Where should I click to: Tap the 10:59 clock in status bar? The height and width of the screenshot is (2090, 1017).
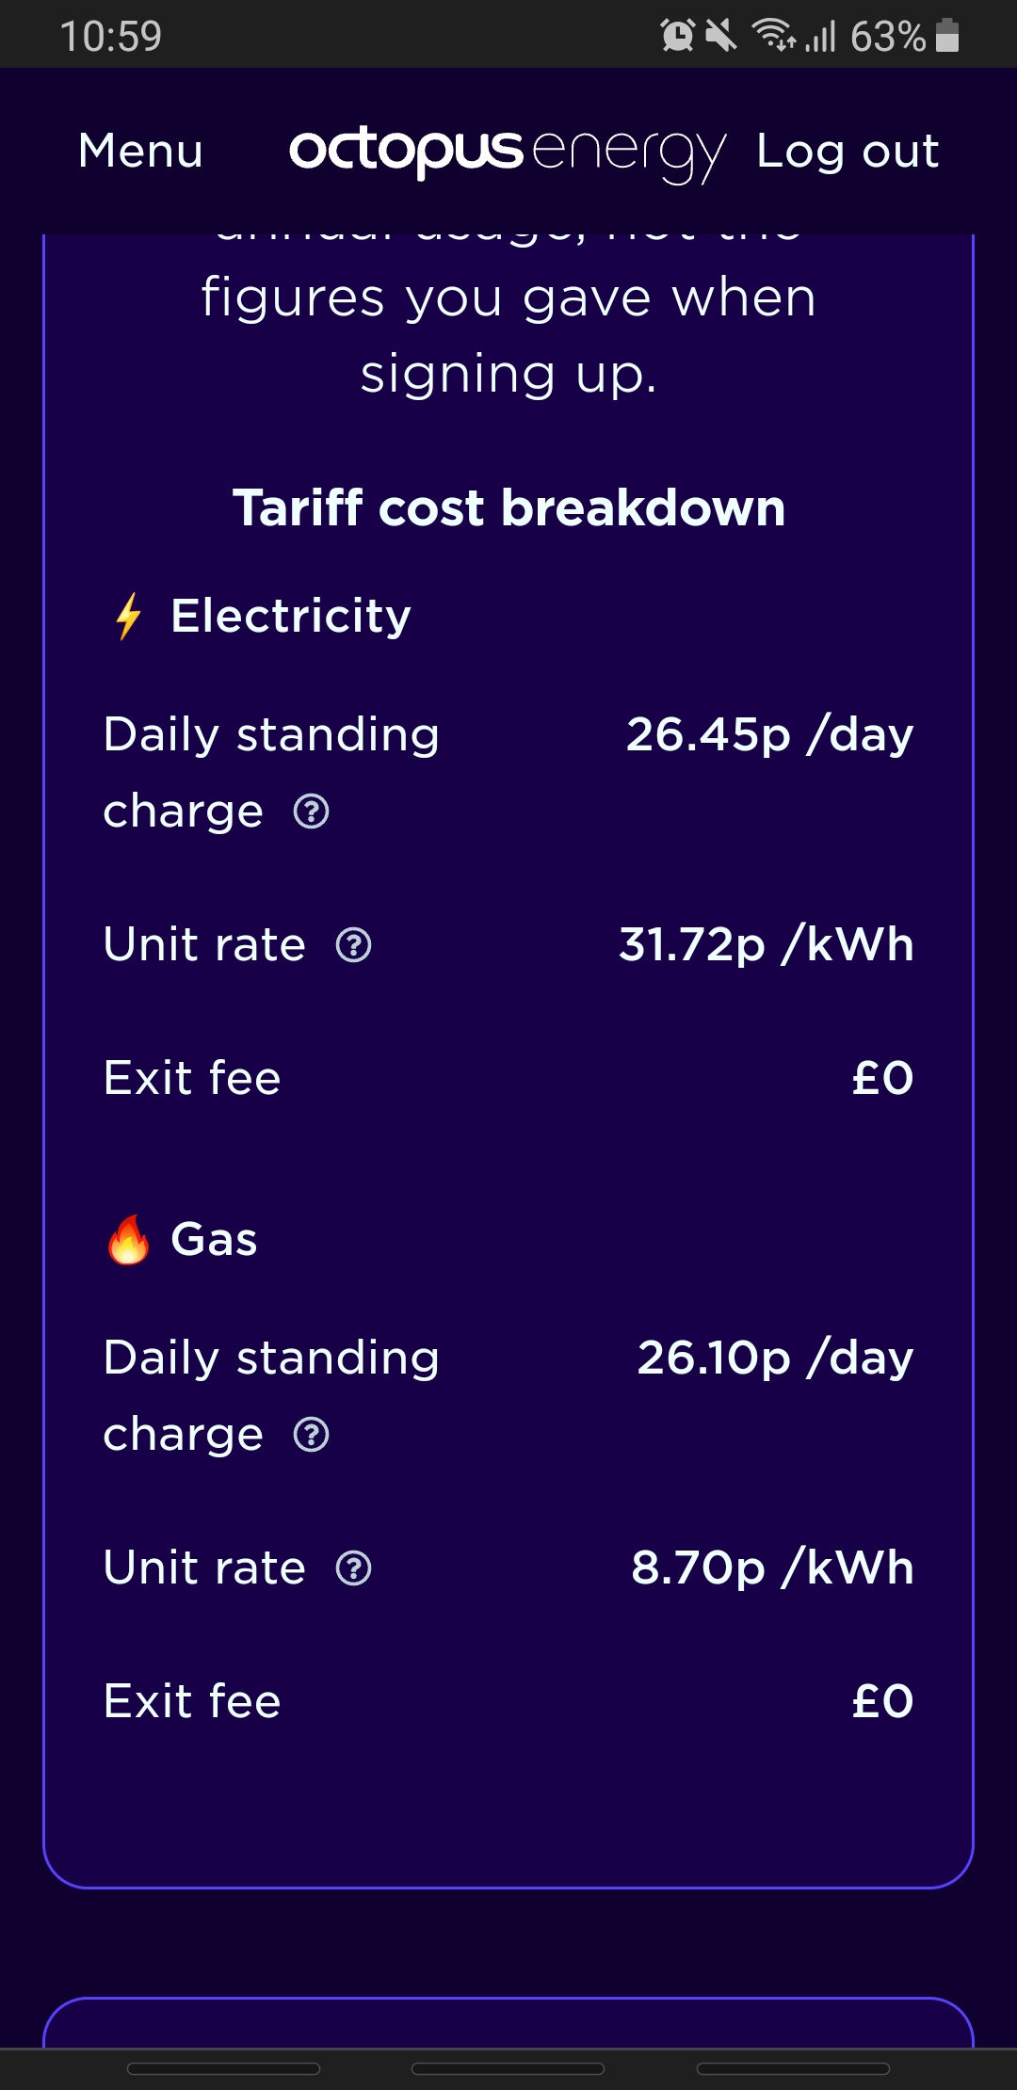click(111, 36)
